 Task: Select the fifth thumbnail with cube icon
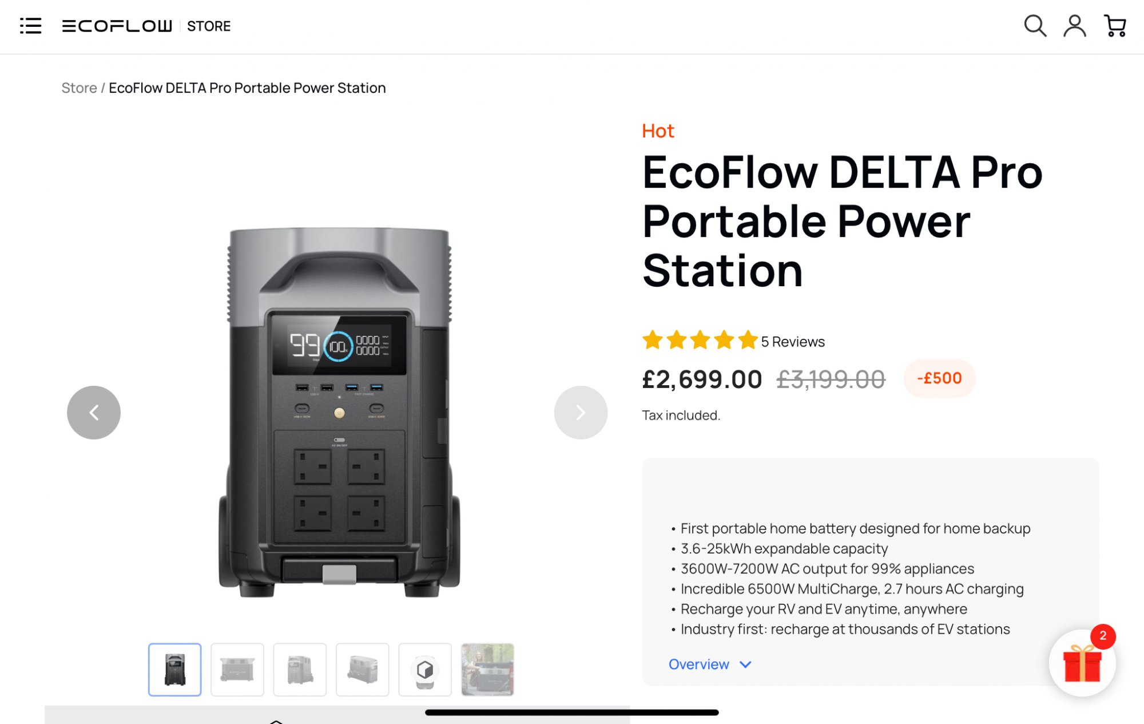click(425, 670)
